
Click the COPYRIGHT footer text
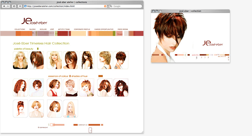(43, 127)
